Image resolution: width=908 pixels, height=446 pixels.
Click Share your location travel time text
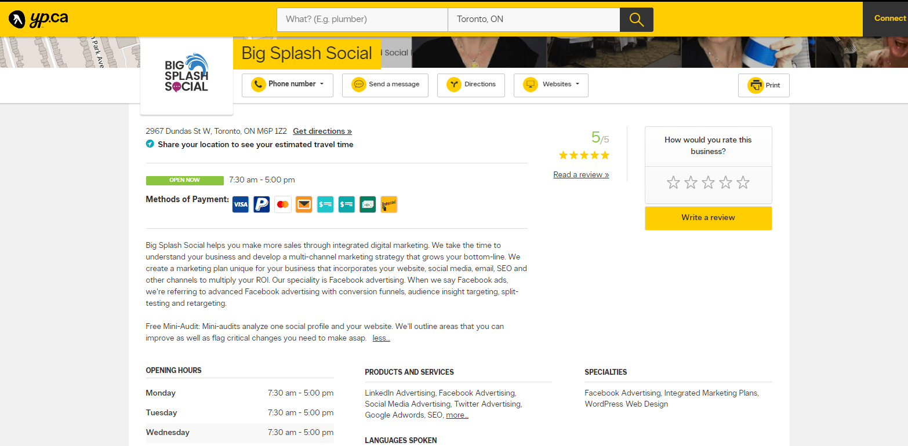click(255, 145)
